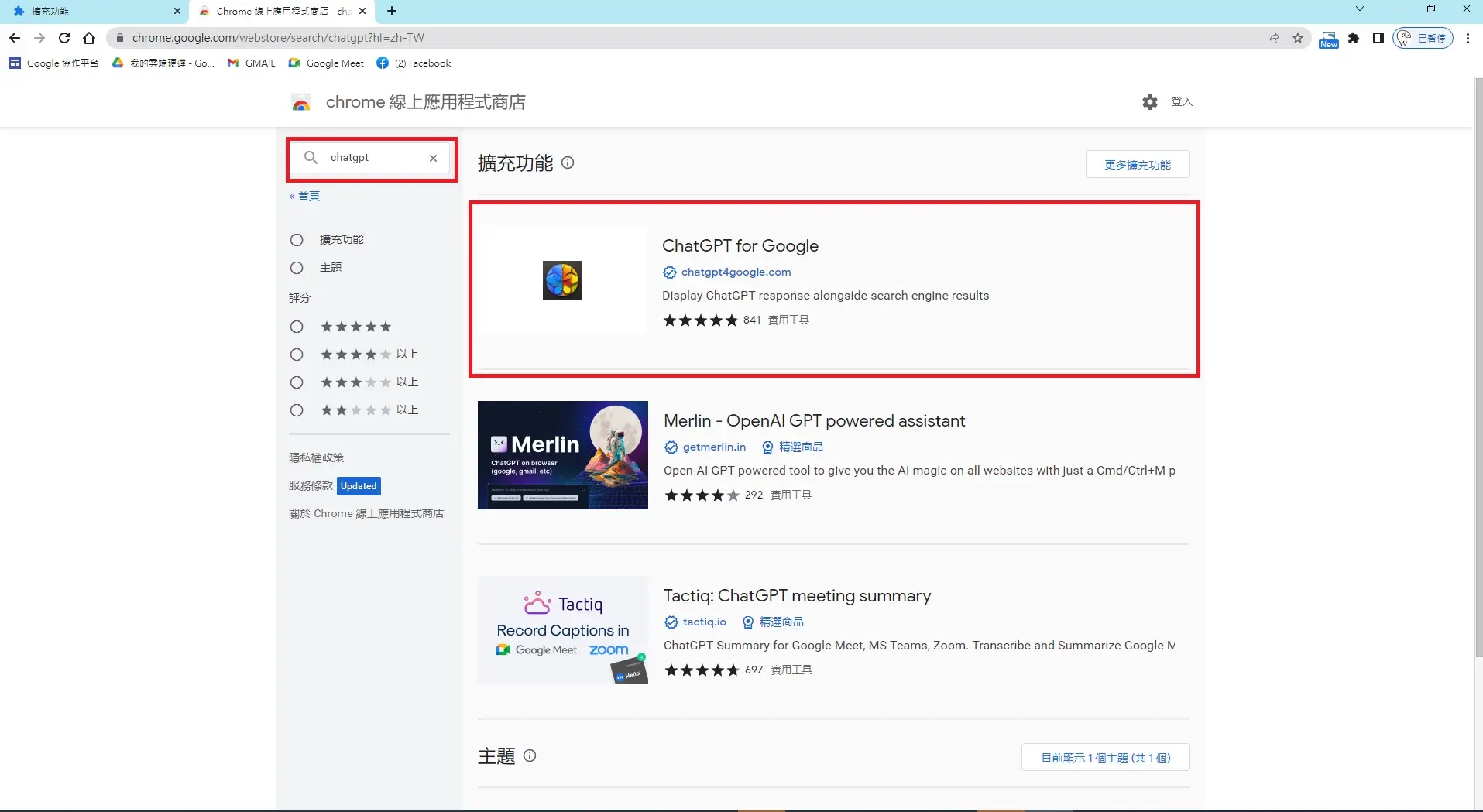Image resolution: width=1483 pixels, height=812 pixels.
Task: Open the GMAIL bookmark
Action: pyautogui.click(x=251, y=63)
